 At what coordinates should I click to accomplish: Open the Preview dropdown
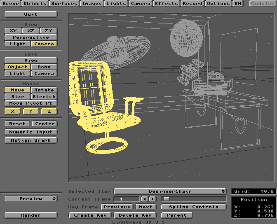coord(31,199)
